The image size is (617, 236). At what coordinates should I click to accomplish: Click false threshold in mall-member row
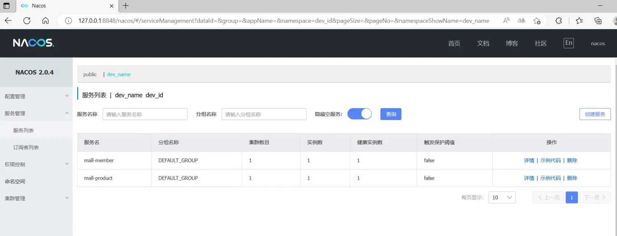pyautogui.click(x=429, y=160)
